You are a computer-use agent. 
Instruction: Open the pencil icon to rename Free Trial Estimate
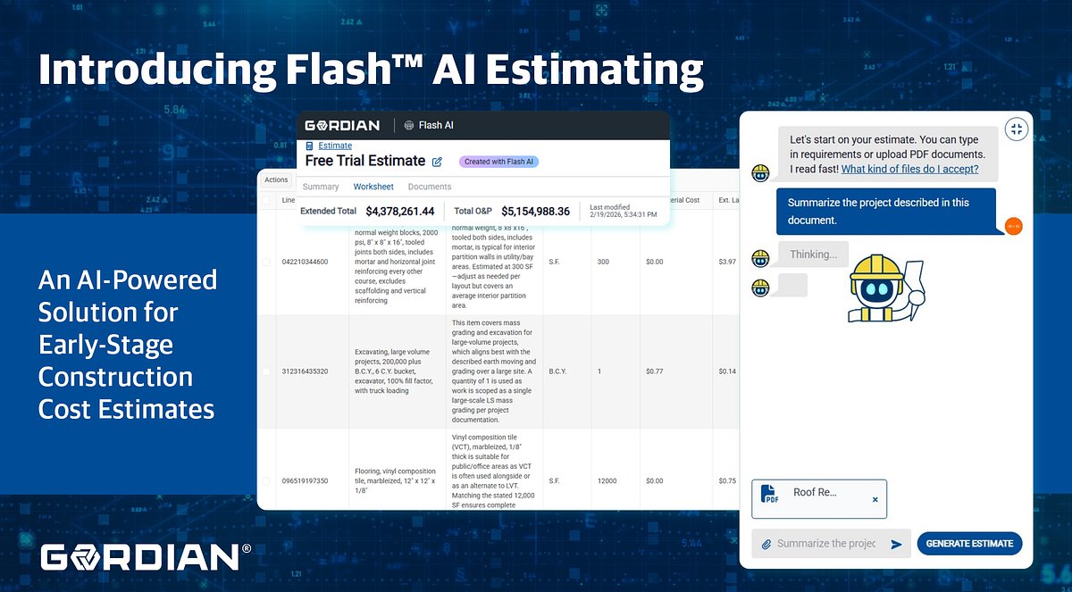point(437,162)
